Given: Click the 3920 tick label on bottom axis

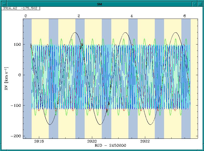Looking at the screenshot, I should (92, 141).
